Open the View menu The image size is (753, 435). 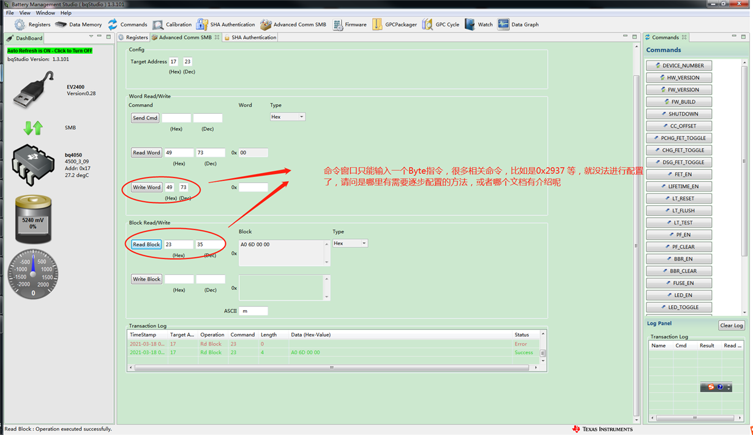point(24,13)
